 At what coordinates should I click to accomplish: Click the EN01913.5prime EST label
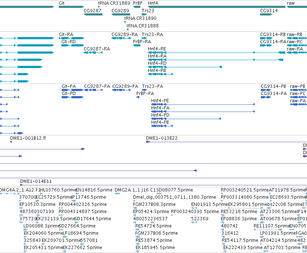(210, 204)
